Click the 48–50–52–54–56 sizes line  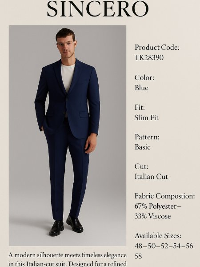pyautogui.click(x=164, y=246)
